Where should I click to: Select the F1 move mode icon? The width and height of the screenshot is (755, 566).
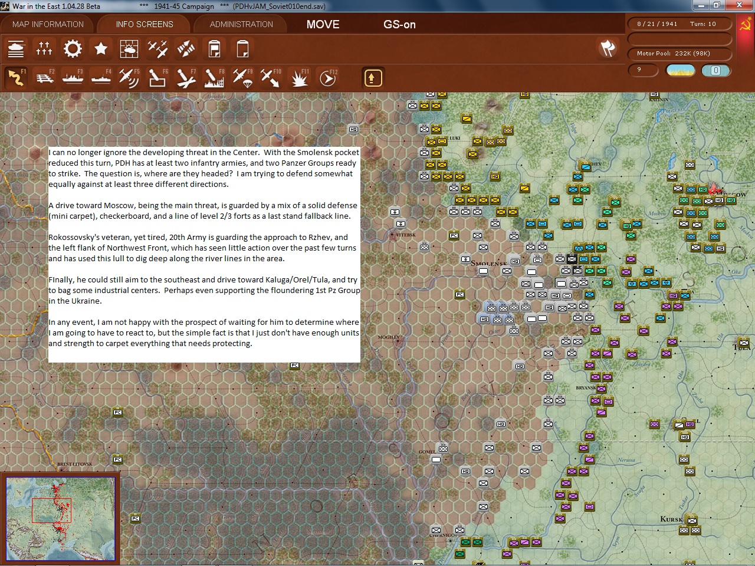coord(16,78)
